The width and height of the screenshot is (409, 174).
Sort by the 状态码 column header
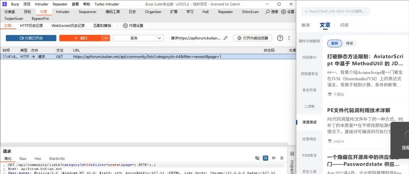tap(275, 50)
